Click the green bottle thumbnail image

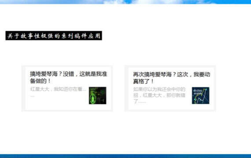97,95
